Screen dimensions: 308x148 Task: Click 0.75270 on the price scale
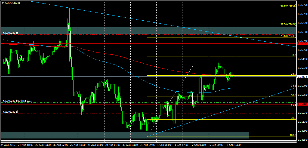point(302,113)
